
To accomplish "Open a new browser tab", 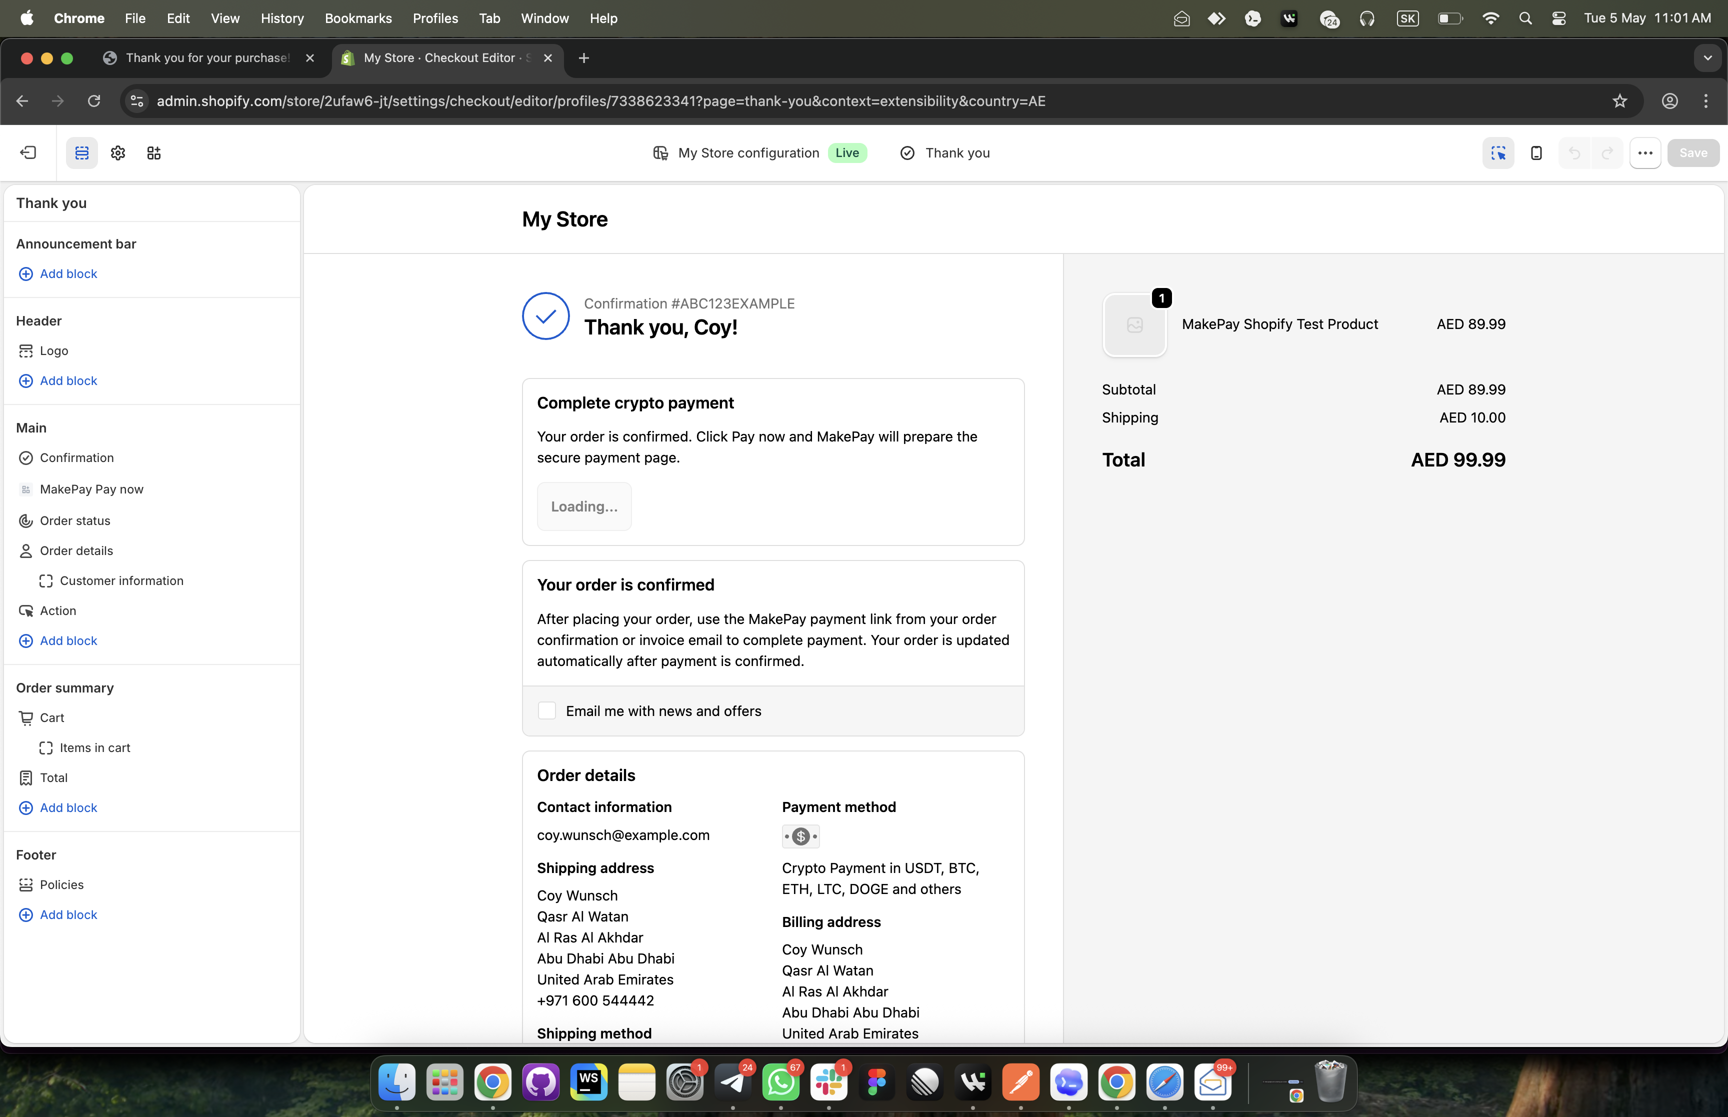I will 583,58.
